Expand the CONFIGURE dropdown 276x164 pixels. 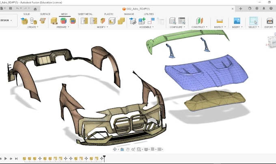point(177,27)
